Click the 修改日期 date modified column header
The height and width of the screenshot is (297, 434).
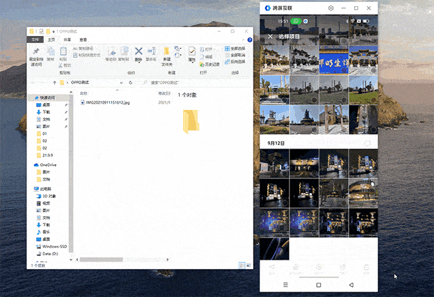164,94
